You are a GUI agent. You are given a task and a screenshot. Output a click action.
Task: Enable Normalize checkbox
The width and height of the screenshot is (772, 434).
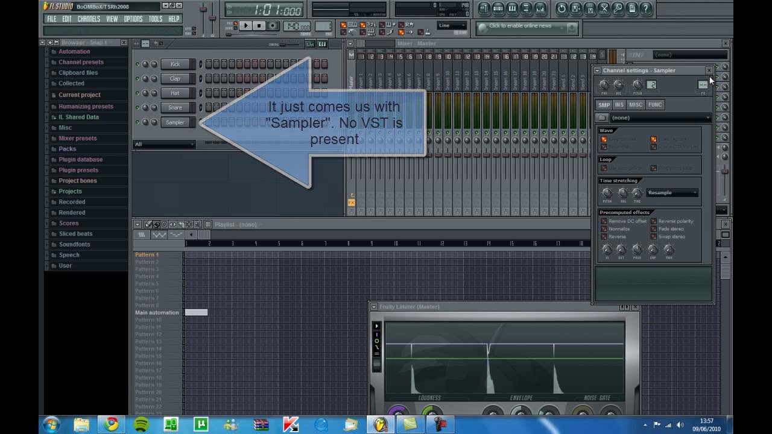tap(604, 229)
